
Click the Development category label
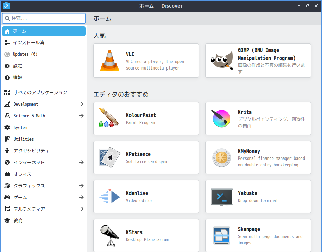point(26,104)
